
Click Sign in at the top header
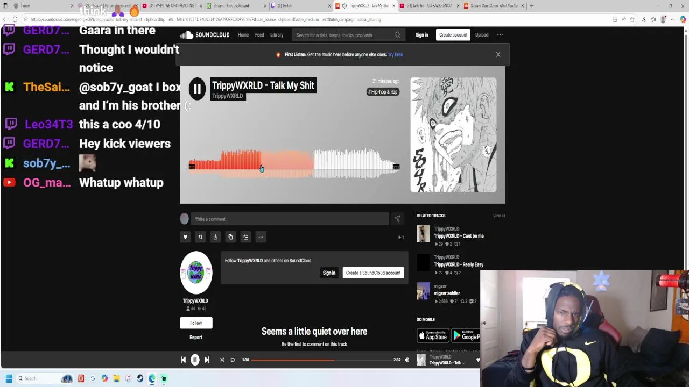click(421, 35)
